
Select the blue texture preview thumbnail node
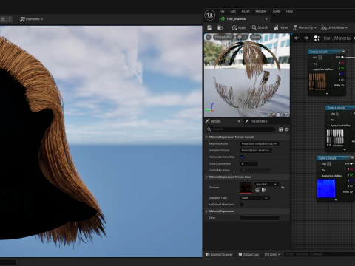pyautogui.click(x=326, y=188)
